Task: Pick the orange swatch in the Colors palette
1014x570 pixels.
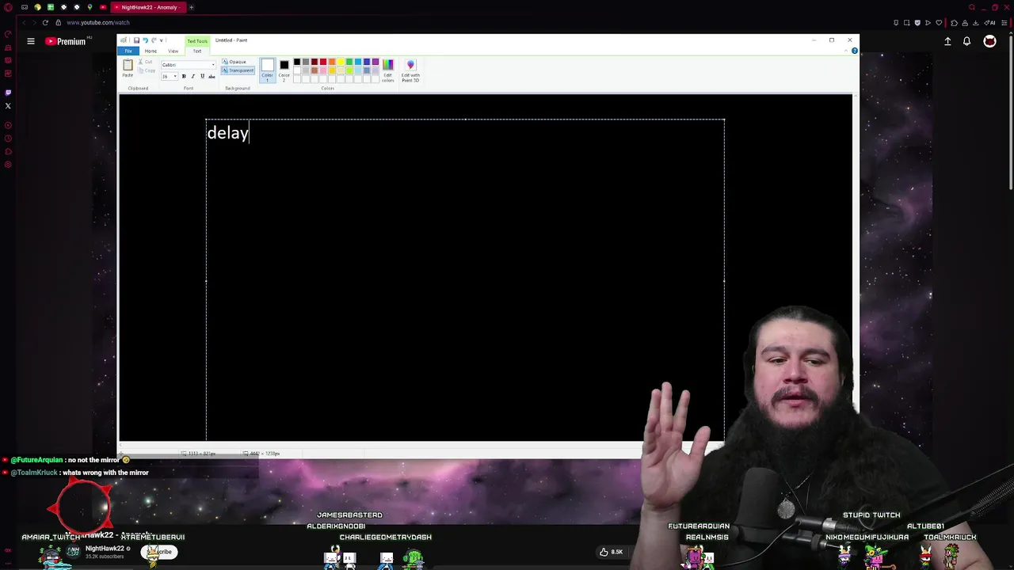Action: [332, 62]
